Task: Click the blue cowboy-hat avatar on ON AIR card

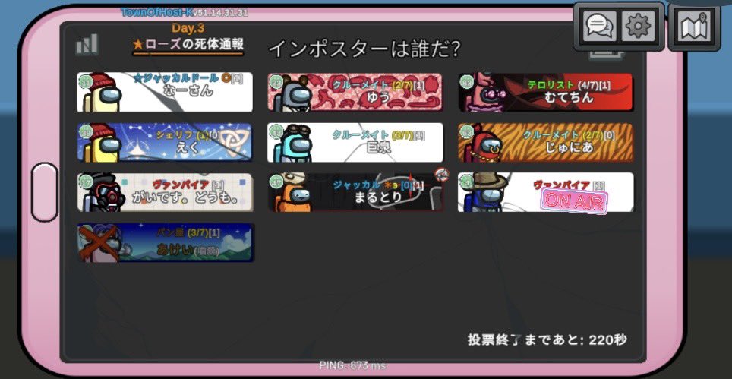Action: (x=484, y=193)
